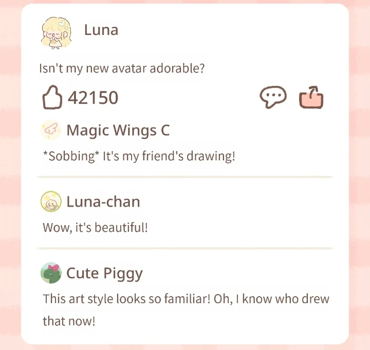Open the Cute Piggy username
Image resolution: width=370 pixels, height=350 pixels.
104,273
